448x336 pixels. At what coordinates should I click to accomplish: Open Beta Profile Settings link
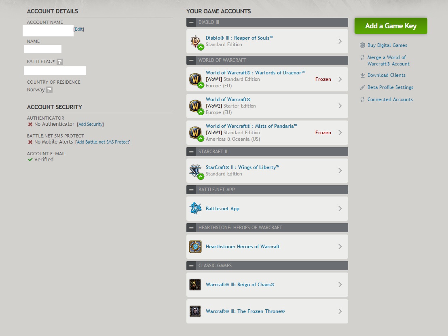(x=390, y=87)
